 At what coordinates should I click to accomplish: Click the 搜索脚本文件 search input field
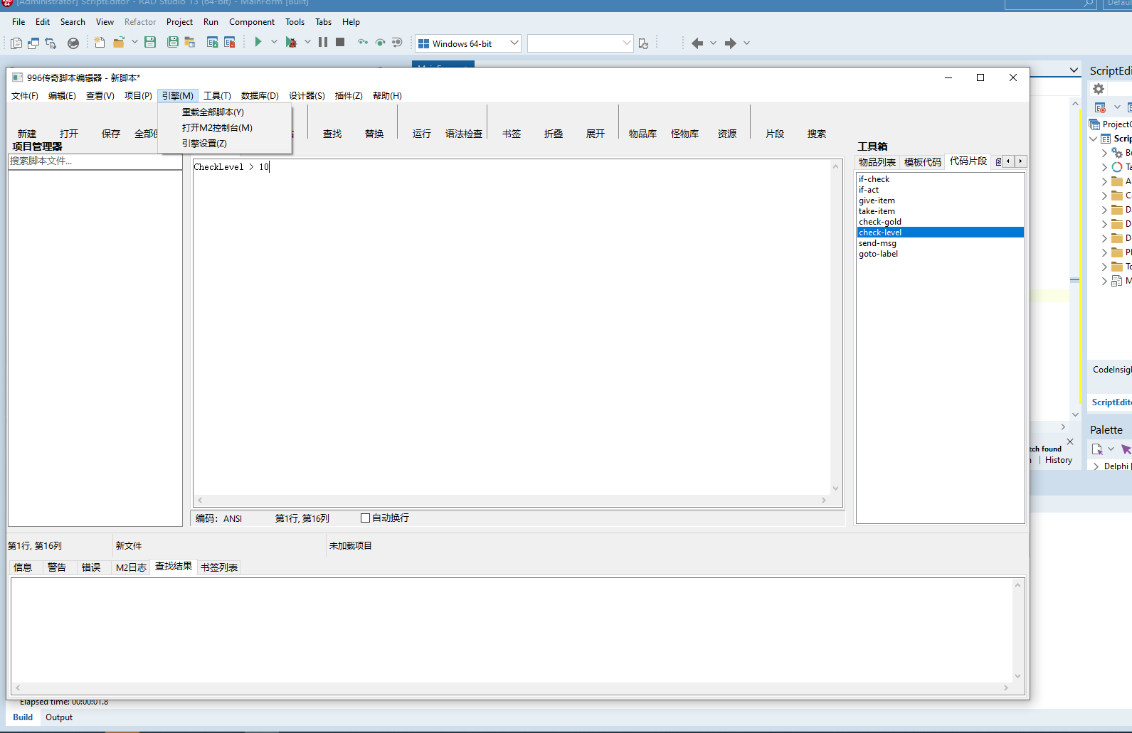tap(95, 161)
